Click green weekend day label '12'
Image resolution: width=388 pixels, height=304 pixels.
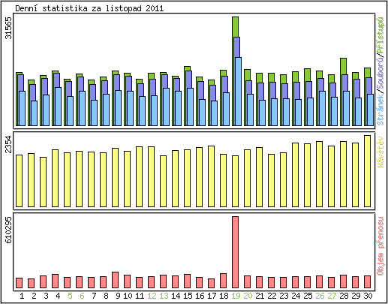tap(152, 296)
